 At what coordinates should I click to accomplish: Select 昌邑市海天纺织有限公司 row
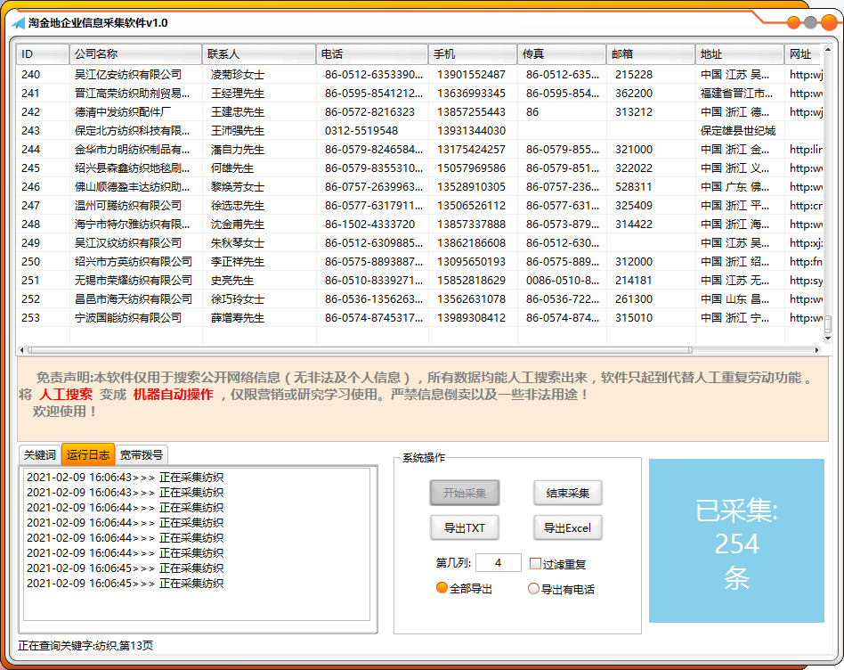coord(419,298)
